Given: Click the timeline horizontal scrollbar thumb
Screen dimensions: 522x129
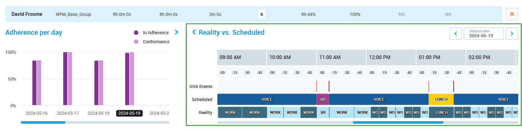Looking at the screenshot, I should click(x=398, y=122).
